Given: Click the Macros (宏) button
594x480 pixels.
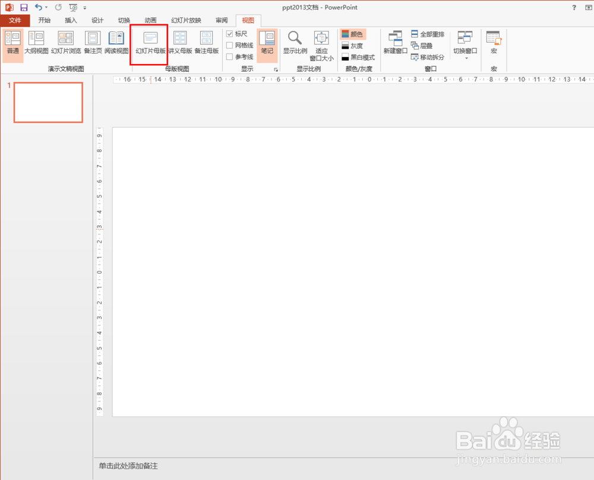Looking at the screenshot, I should 494,43.
